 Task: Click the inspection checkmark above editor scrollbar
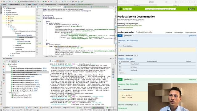tap(114, 9)
